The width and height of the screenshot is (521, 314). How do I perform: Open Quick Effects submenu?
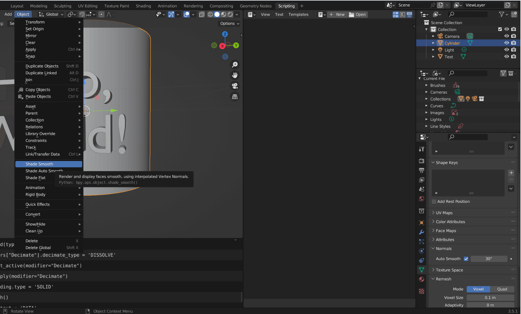tap(49, 204)
